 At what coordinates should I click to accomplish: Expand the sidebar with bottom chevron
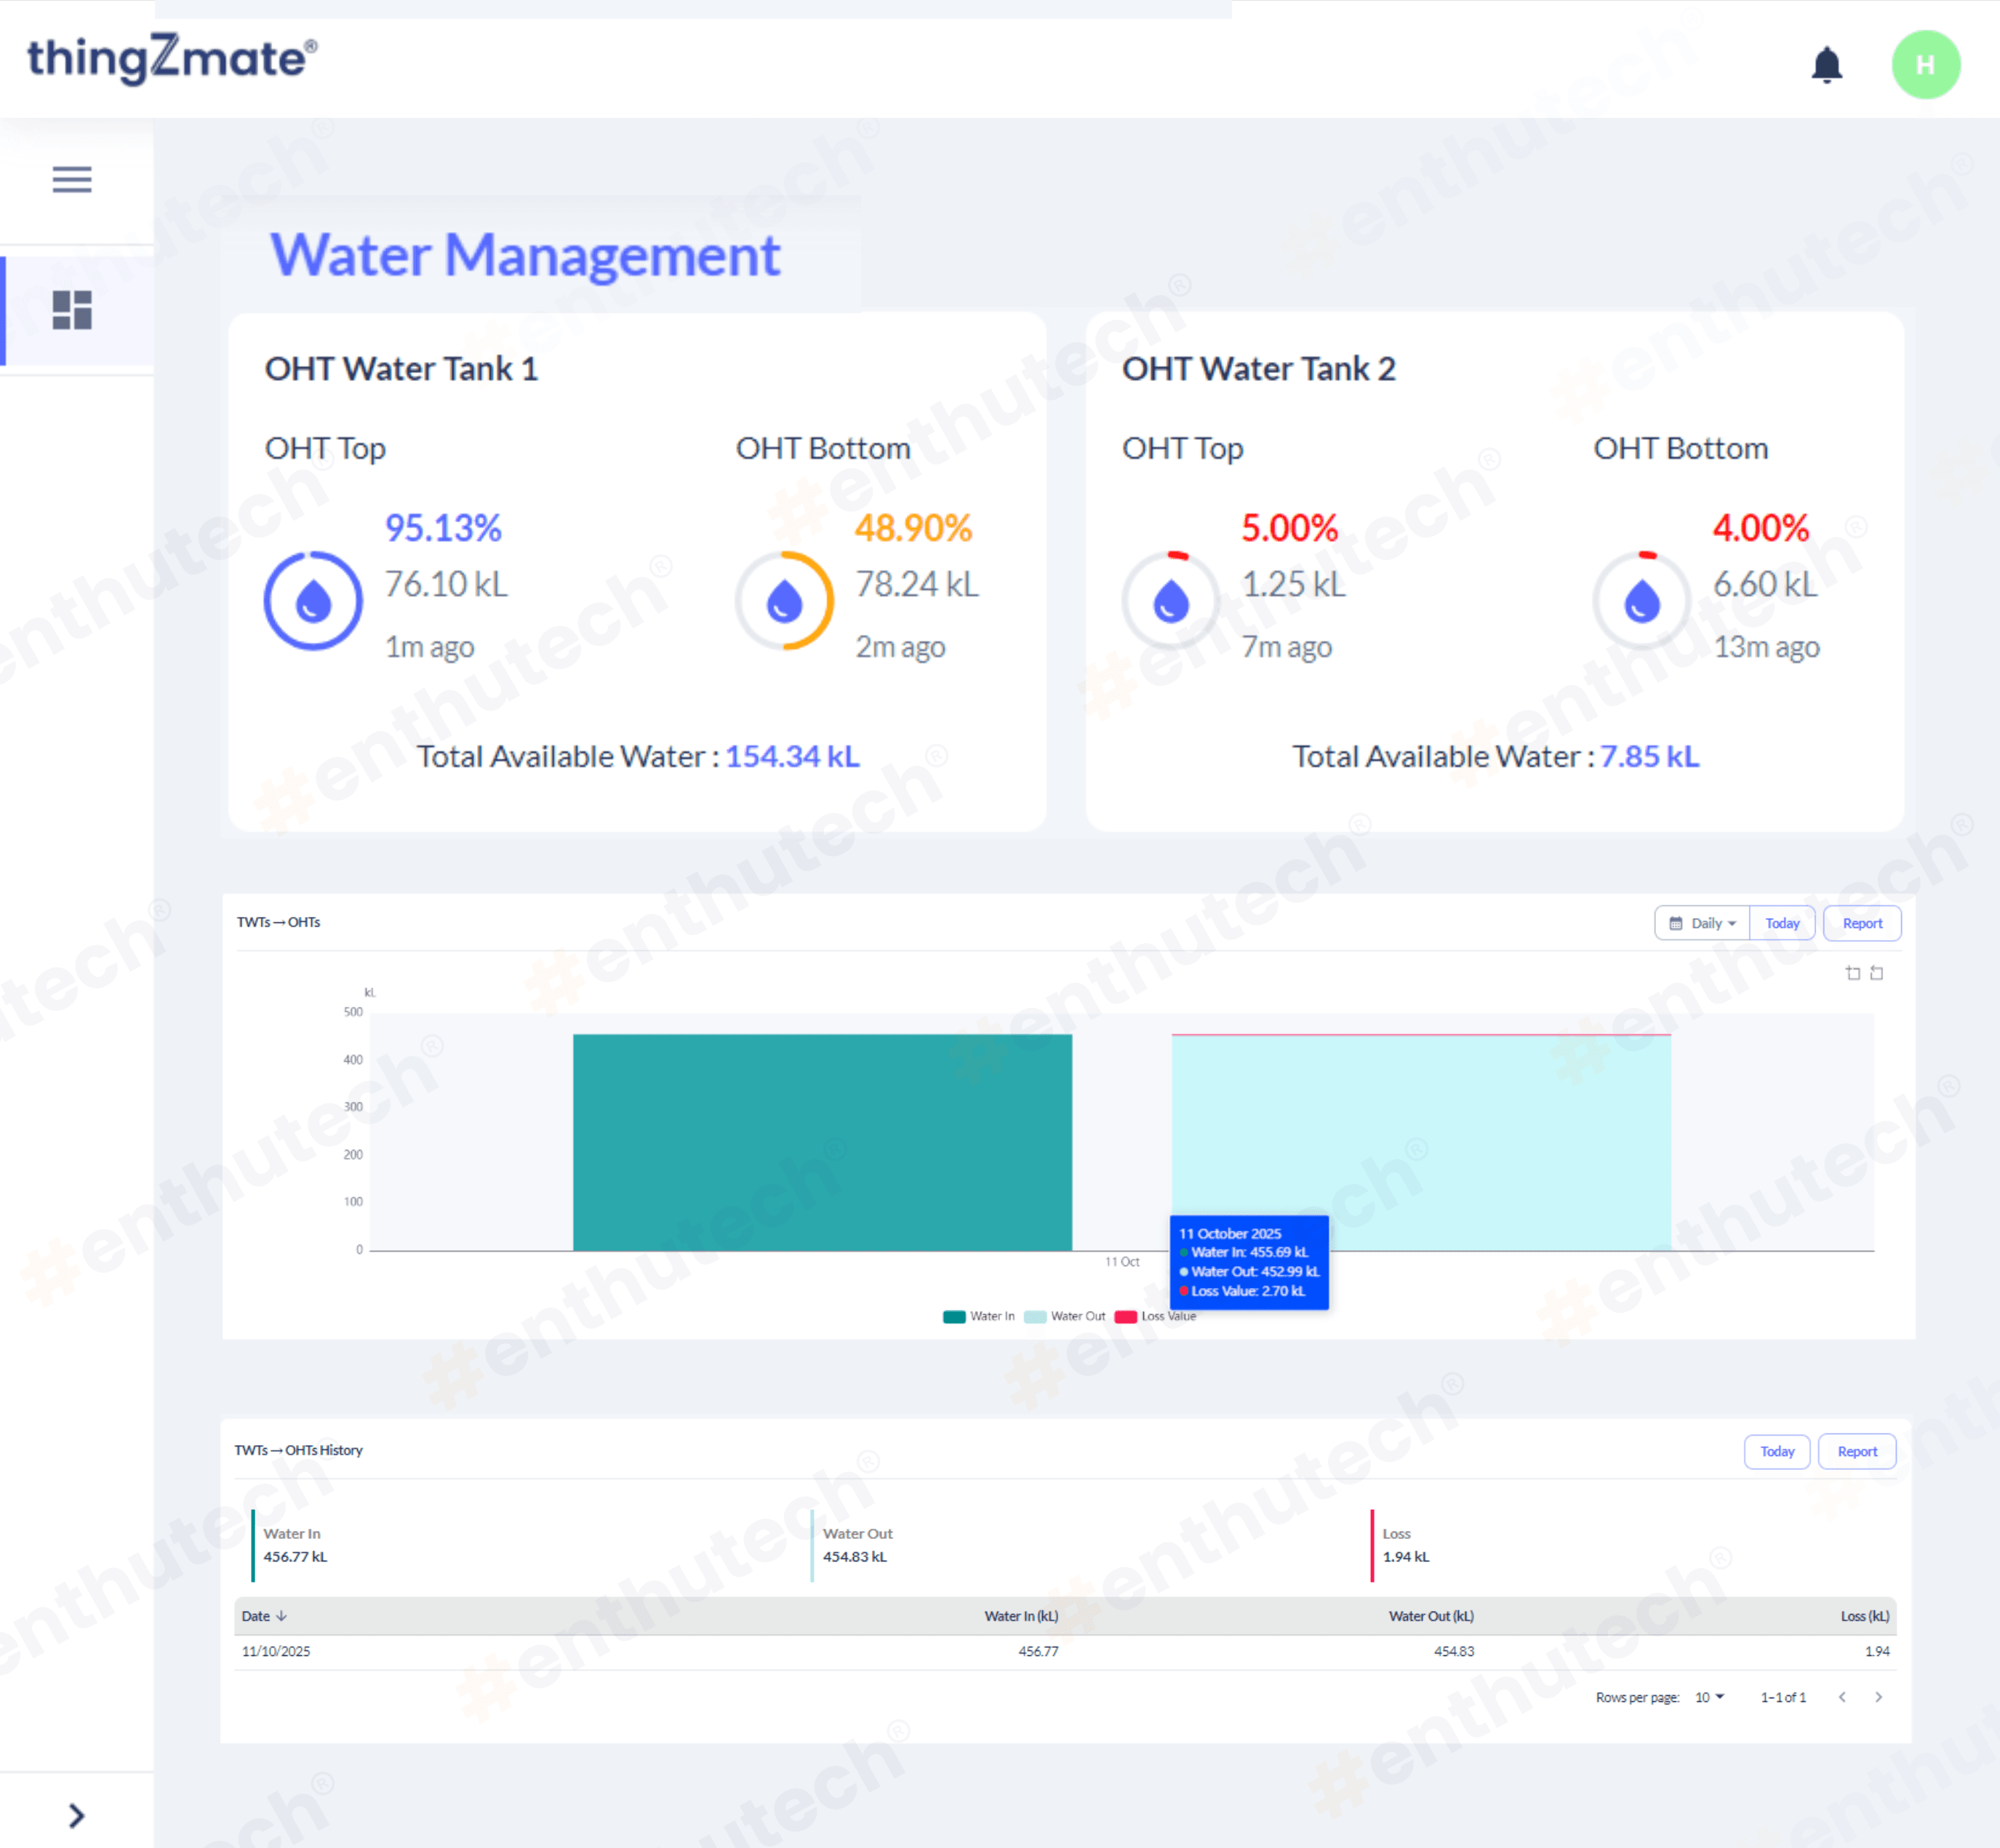click(x=76, y=1815)
